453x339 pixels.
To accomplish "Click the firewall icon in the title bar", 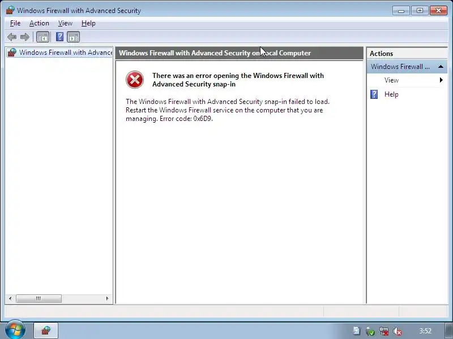I will tap(10, 10).
